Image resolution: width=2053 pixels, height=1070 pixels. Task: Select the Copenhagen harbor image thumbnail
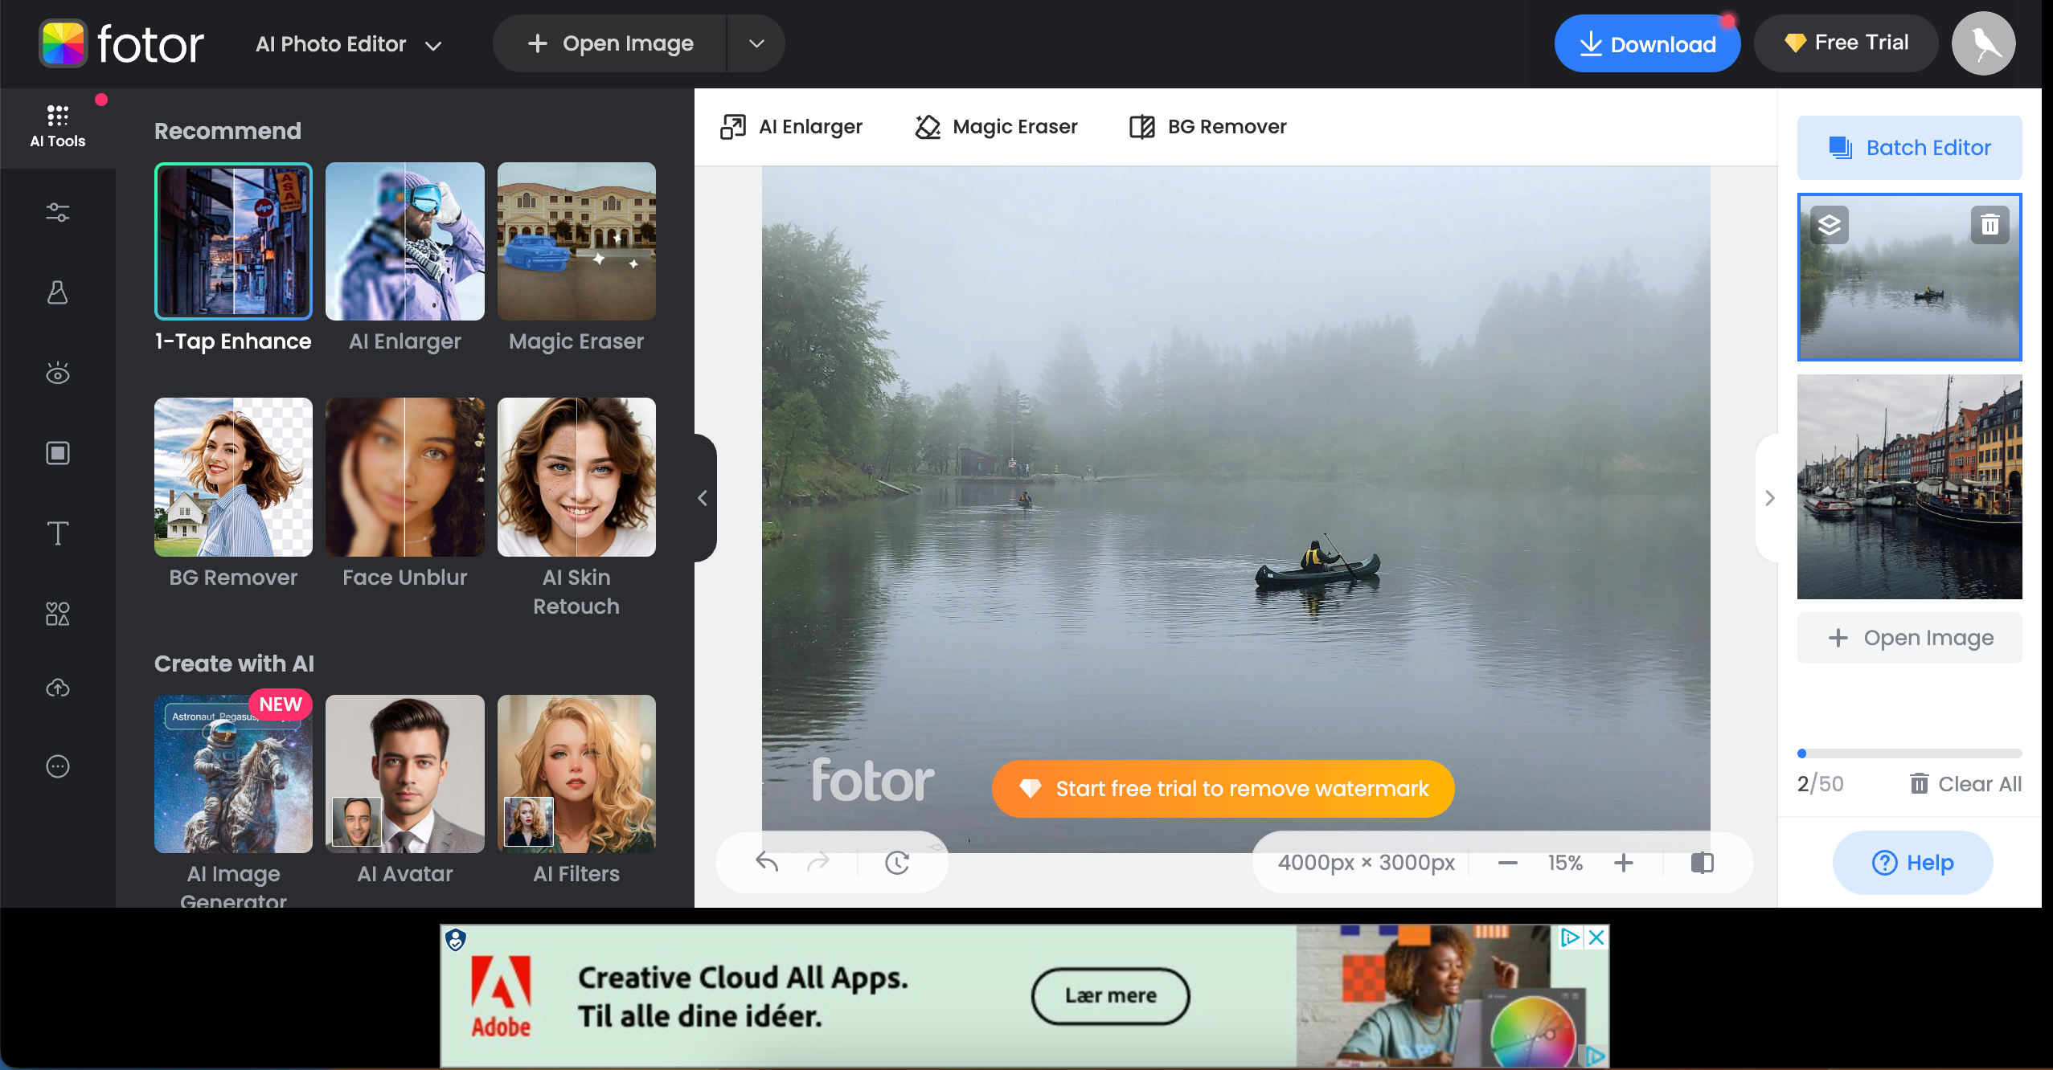[1909, 487]
